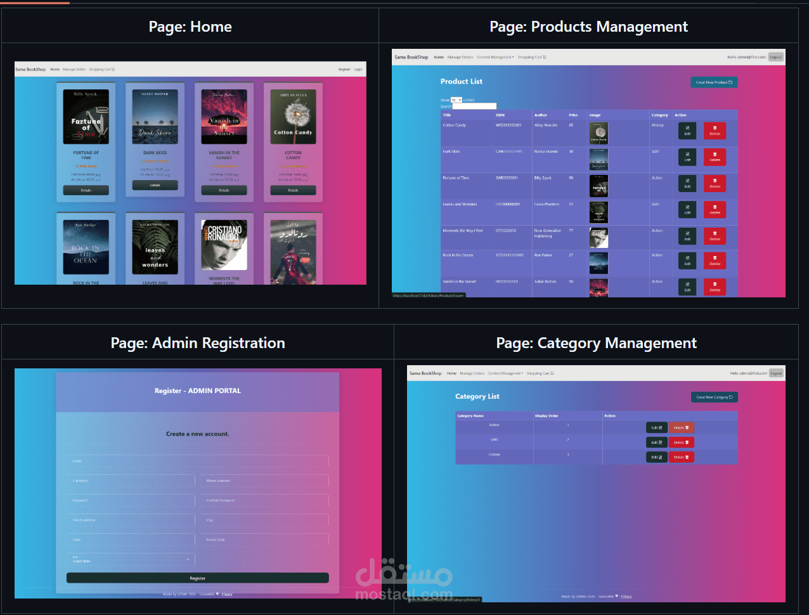
Task: Edit the Vanish in the Sunset product
Action: [687, 287]
